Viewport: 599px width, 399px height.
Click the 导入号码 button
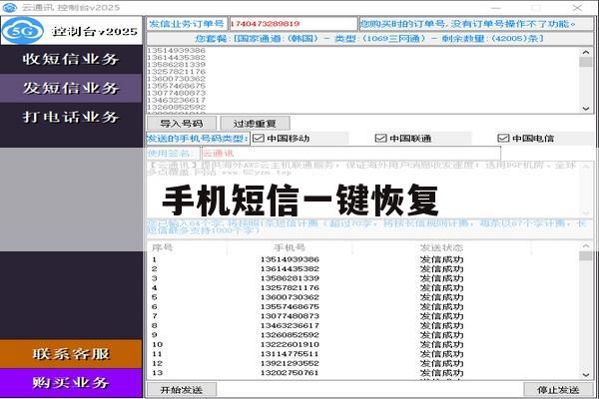[x=182, y=124]
